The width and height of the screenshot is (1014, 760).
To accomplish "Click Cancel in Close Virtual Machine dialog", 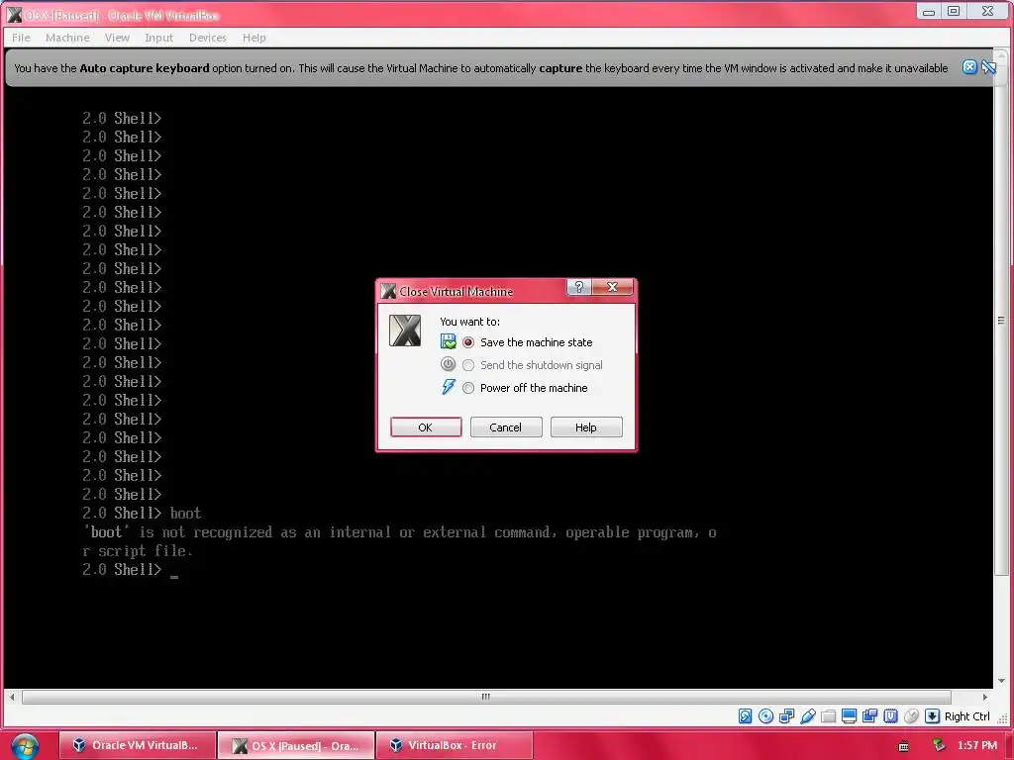I will coord(506,427).
